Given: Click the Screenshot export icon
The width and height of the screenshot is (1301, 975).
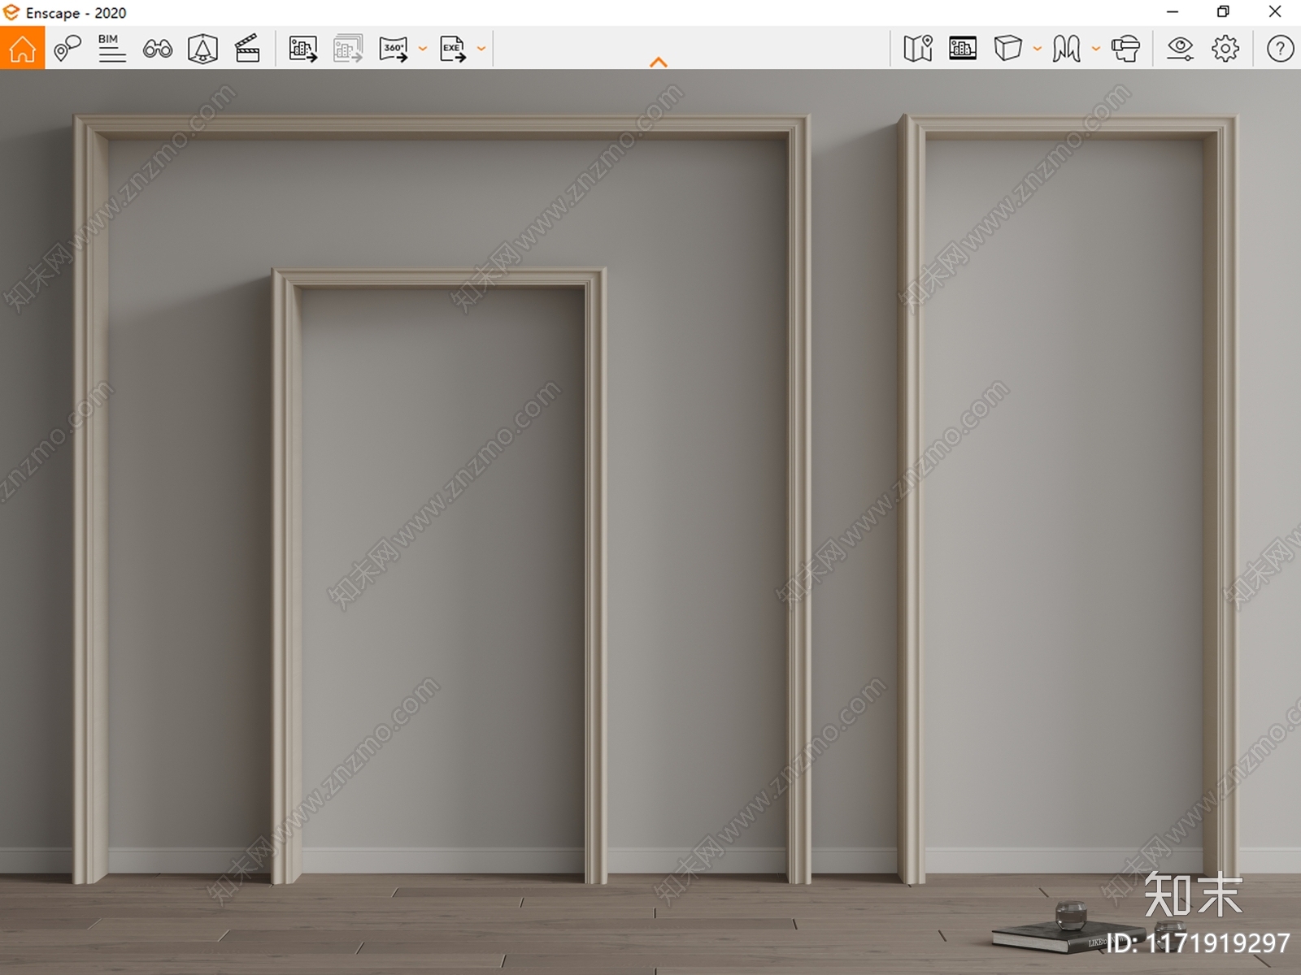Looking at the screenshot, I should click(x=303, y=49).
